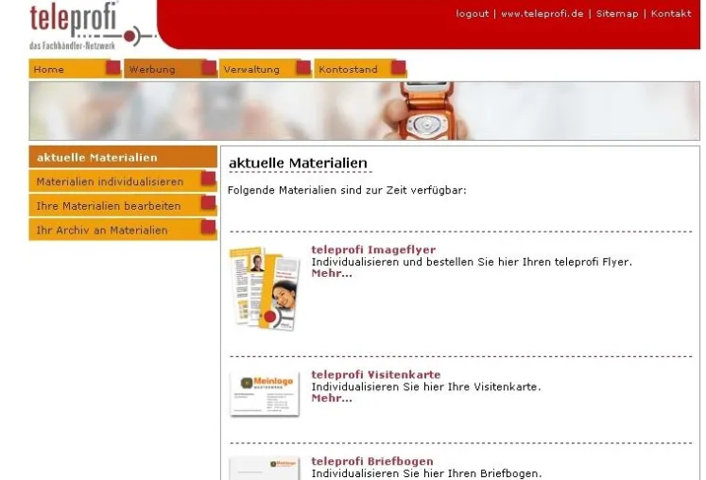
Task: Open the teleprofi Briefbogen title link
Action: (372, 461)
